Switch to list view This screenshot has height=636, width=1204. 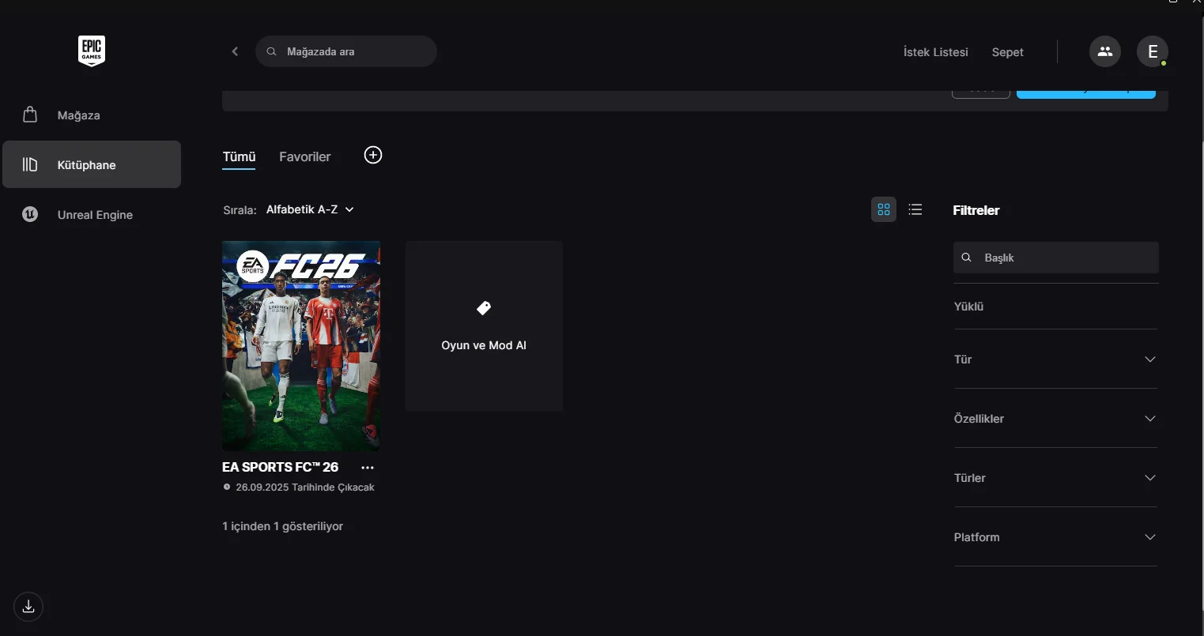[x=915, y=209]
